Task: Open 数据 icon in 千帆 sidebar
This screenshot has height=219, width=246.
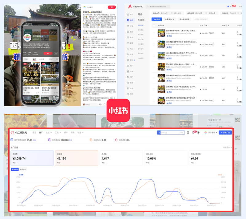Action: [128, 37]
